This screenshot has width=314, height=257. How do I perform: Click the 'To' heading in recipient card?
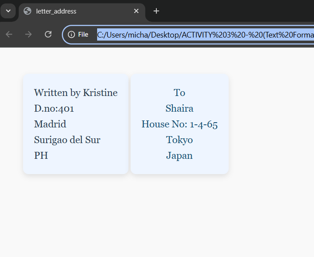coord(179,93)
